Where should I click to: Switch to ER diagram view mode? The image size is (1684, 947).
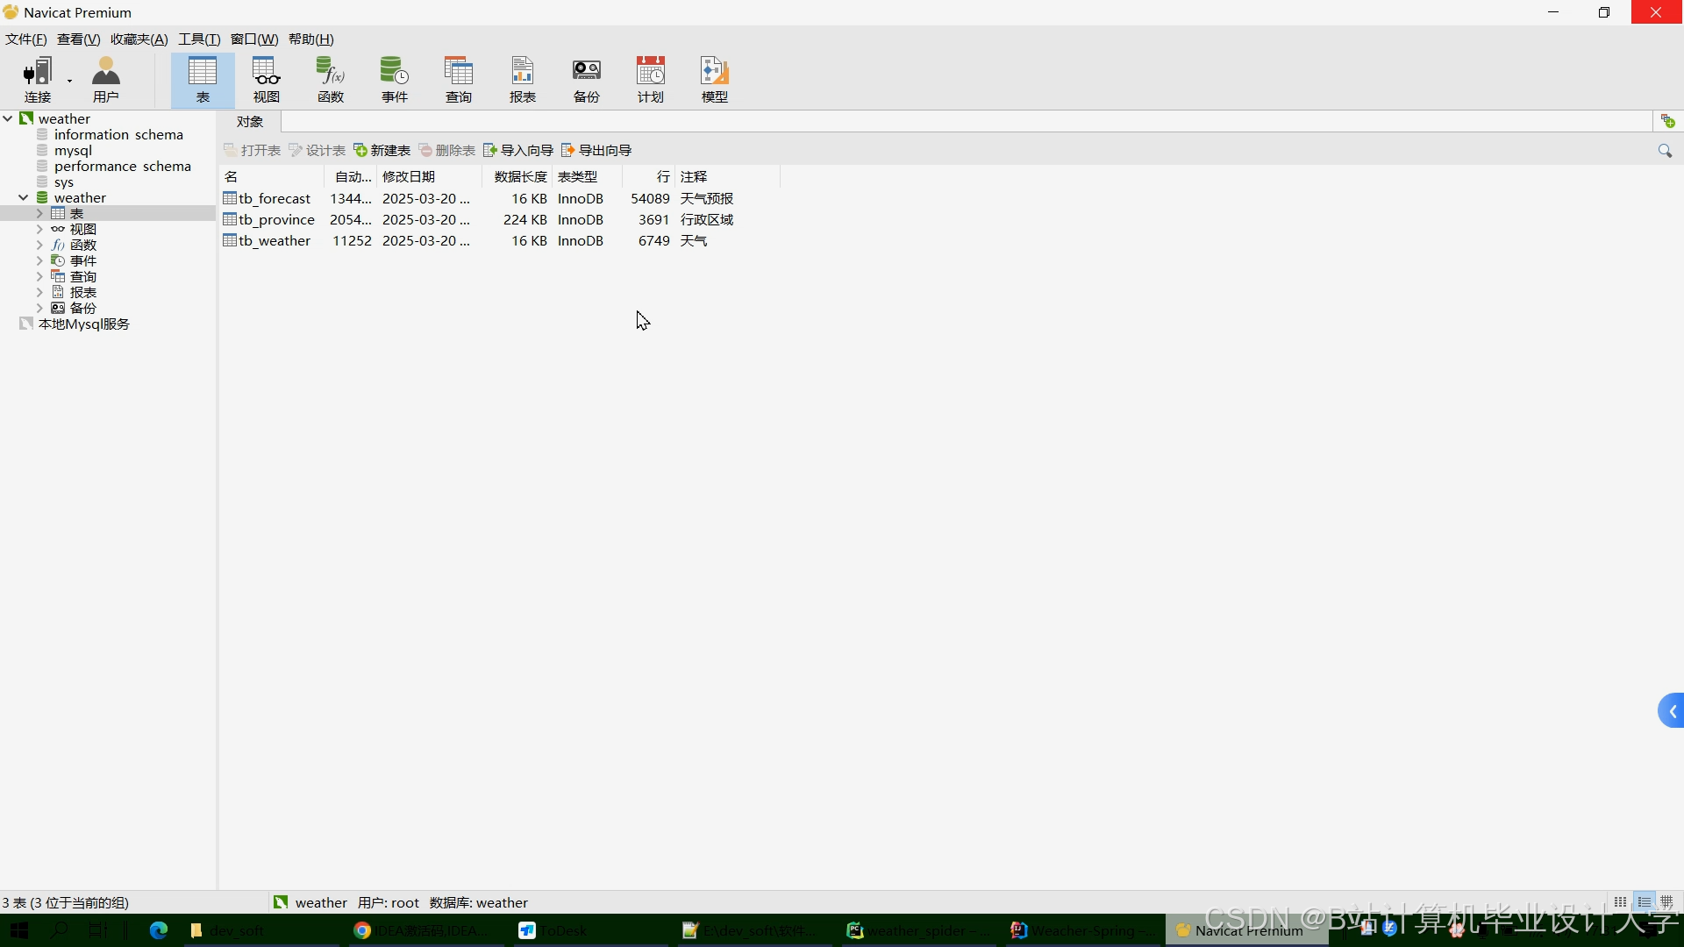click(1667, 902)
